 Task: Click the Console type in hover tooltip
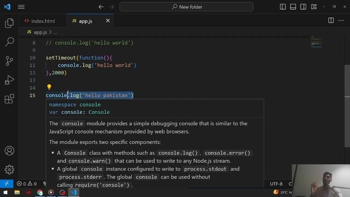point(99,112)
